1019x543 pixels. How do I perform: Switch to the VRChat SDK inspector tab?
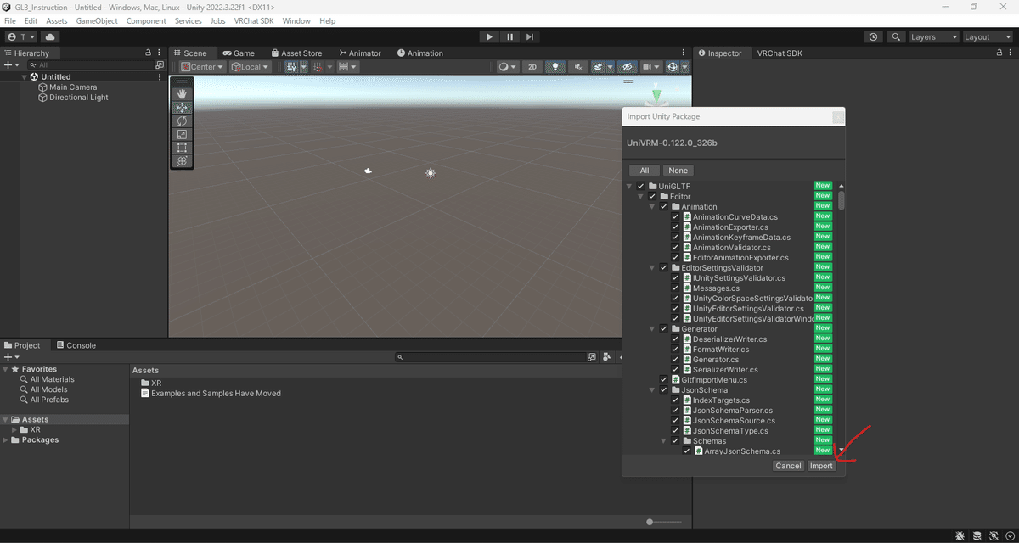[780, 53]
